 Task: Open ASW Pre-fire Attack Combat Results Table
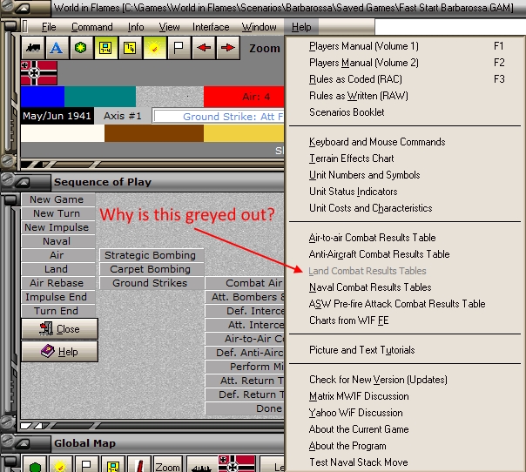click(x=405, y=304)
